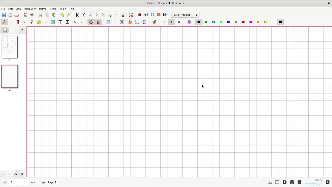
Task: Stop audio playback
Action: [x=159, y=15]
